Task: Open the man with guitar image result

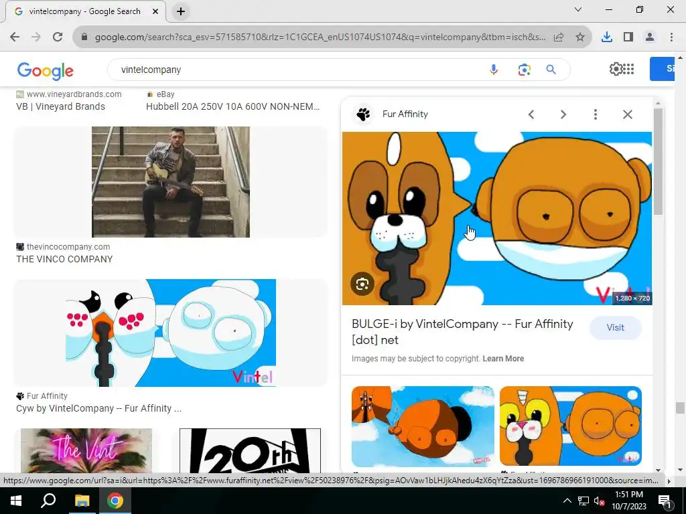Action: tap(171, 182)
